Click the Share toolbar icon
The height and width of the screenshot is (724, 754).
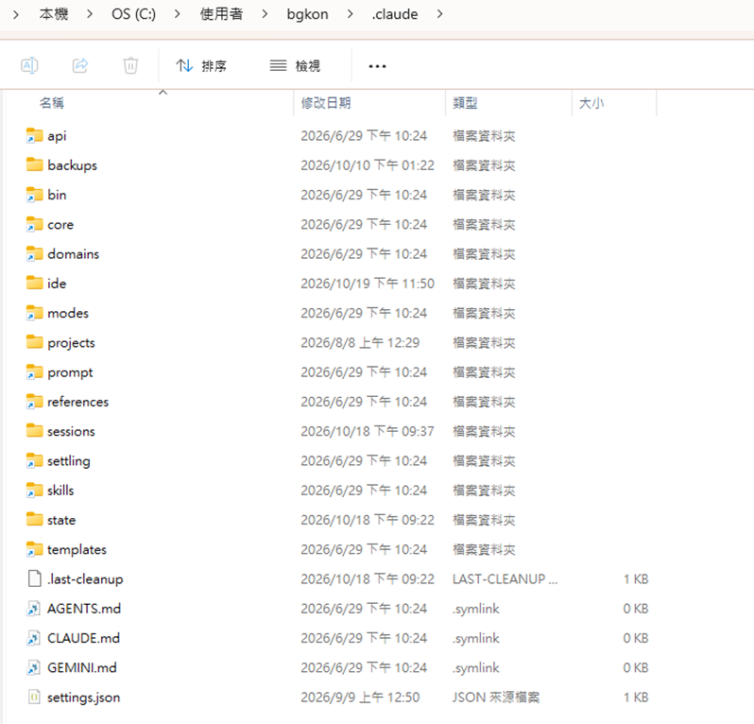tap(80, 65)
